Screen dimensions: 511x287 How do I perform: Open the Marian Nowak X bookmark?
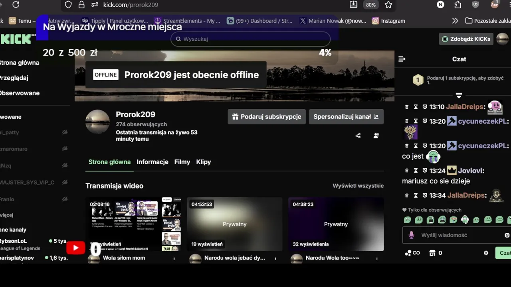333,21
